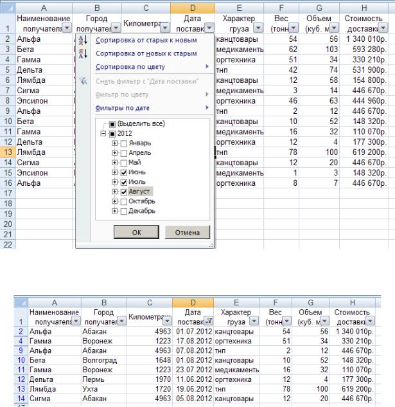Image resolution: width=395 pixels, height=407 pixels.
Task: Check the Май checkbox
Action: tap(124, 163)
